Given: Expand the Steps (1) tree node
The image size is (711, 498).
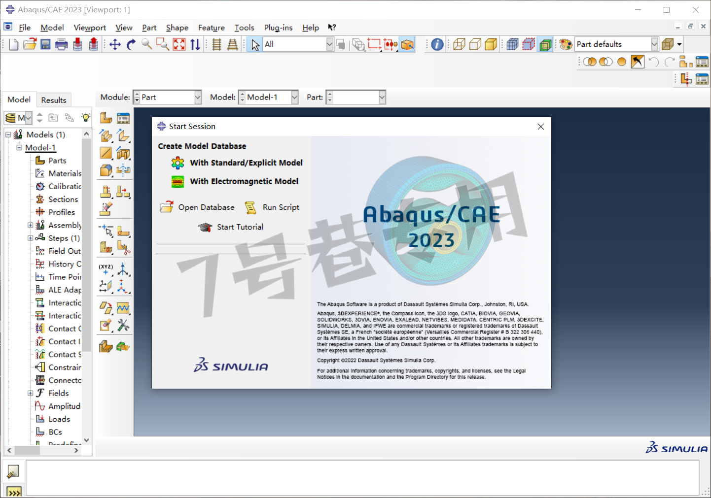Looking at the screenshot, I should click(30, 238).
